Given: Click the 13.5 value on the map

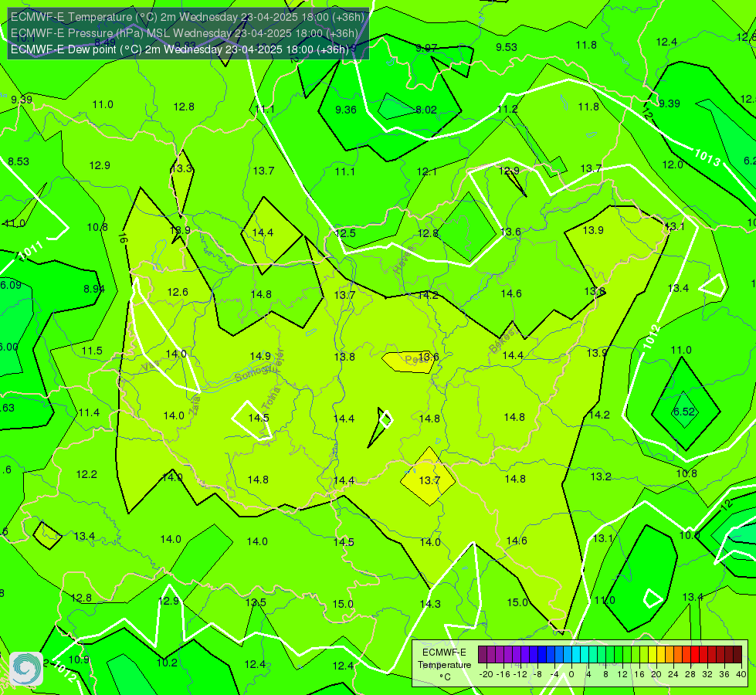Looking at the screenshot, I should pos(256,602).
